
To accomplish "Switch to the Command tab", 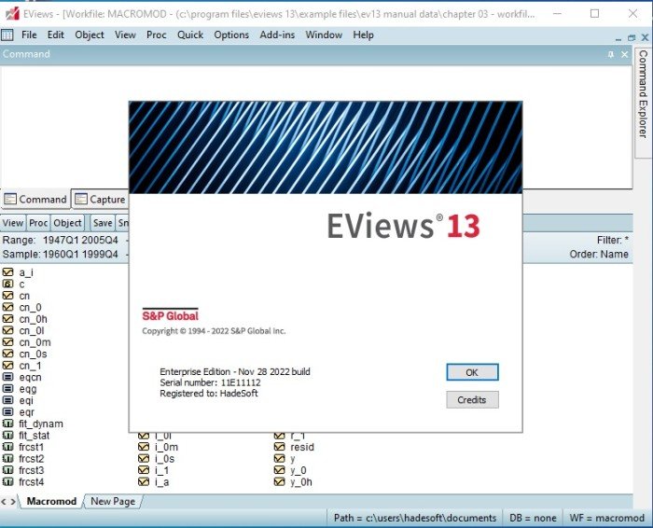I will 35,200.
